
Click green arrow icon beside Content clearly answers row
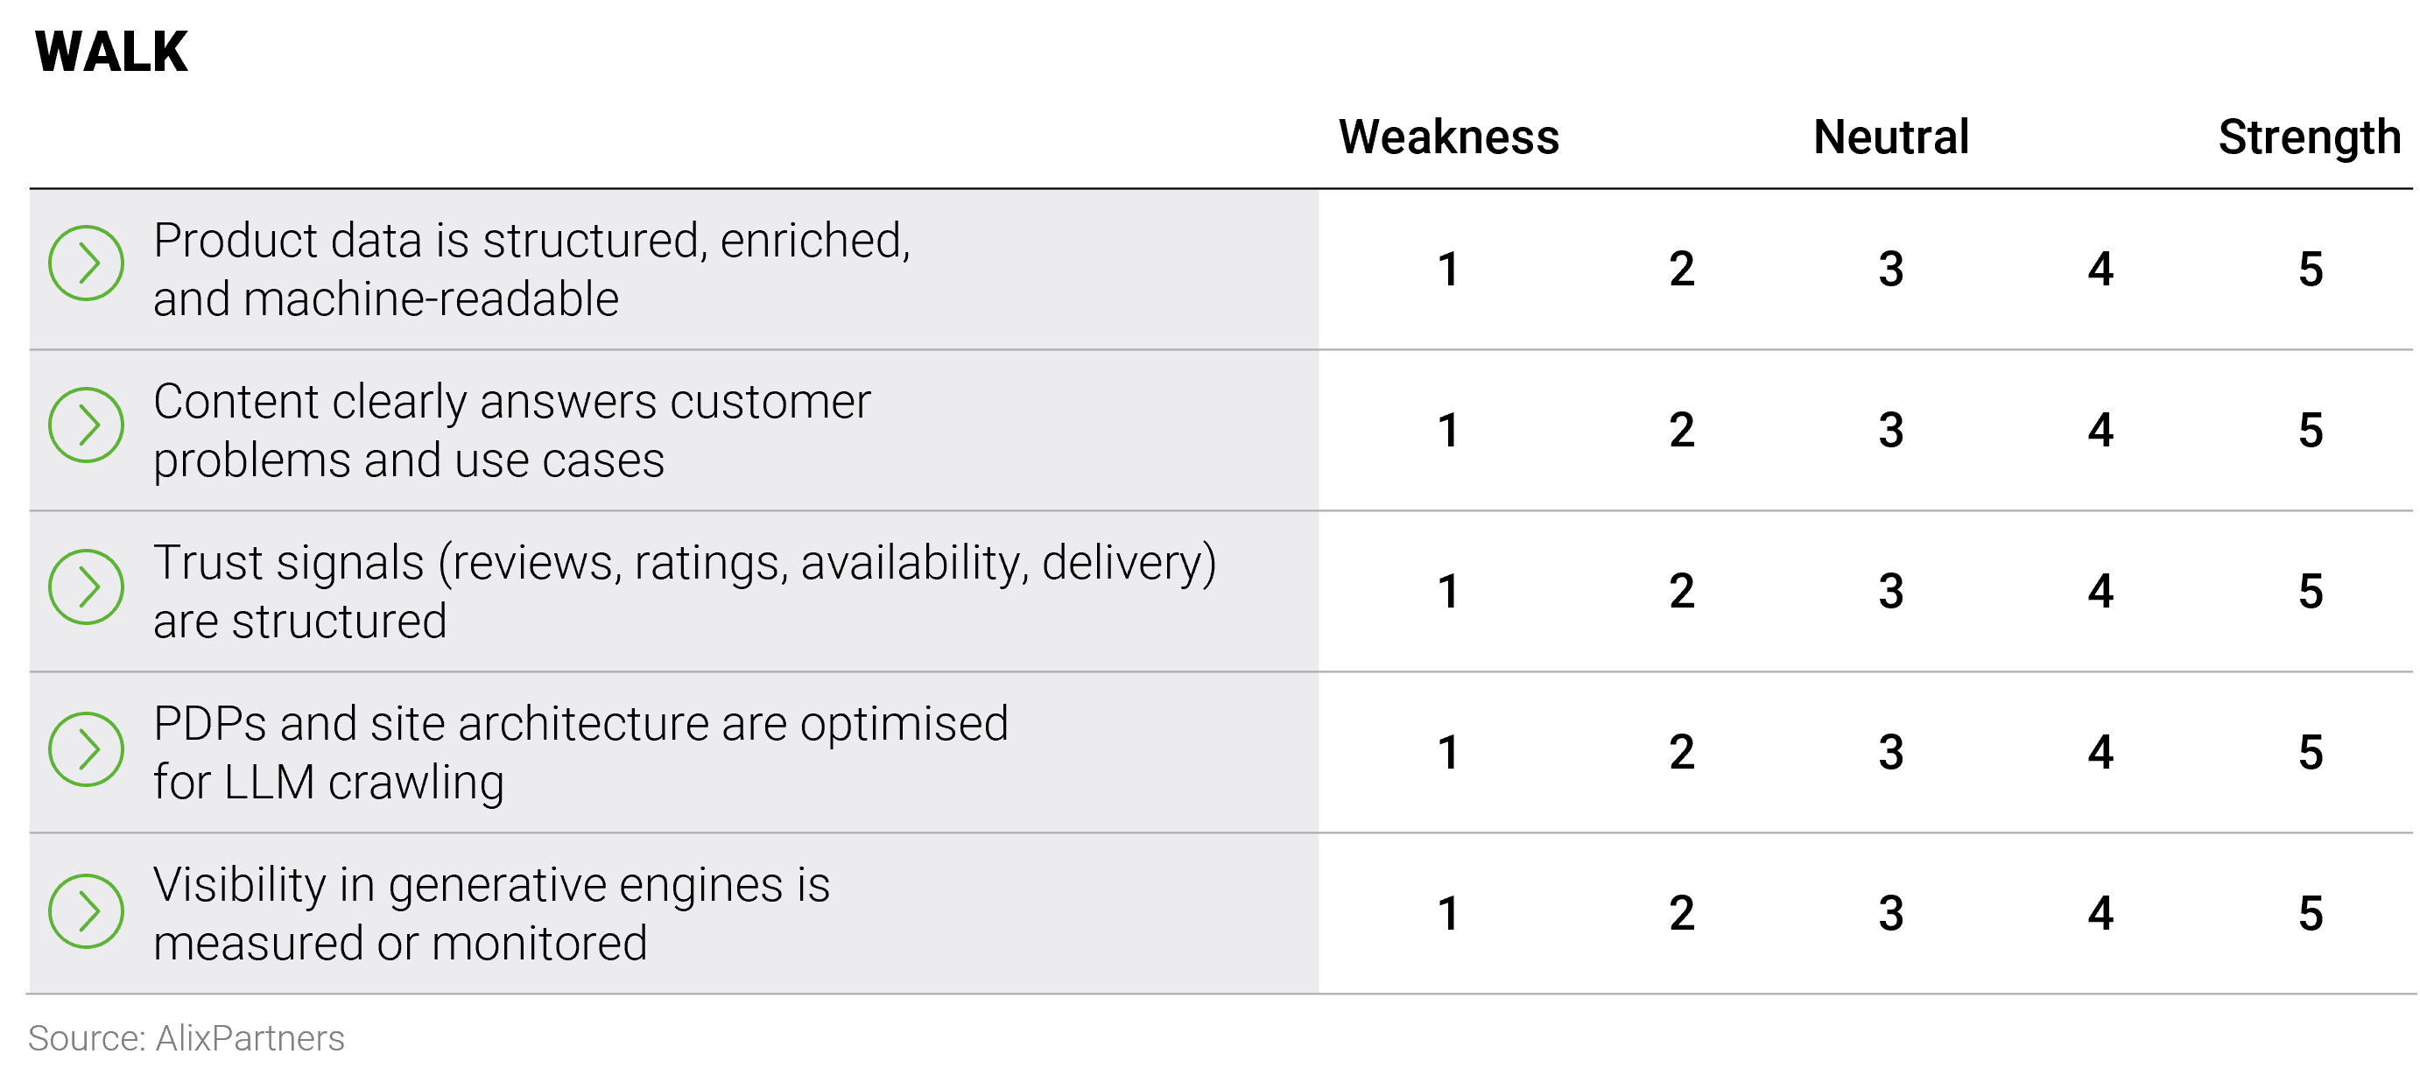click(x=86, y=425)
